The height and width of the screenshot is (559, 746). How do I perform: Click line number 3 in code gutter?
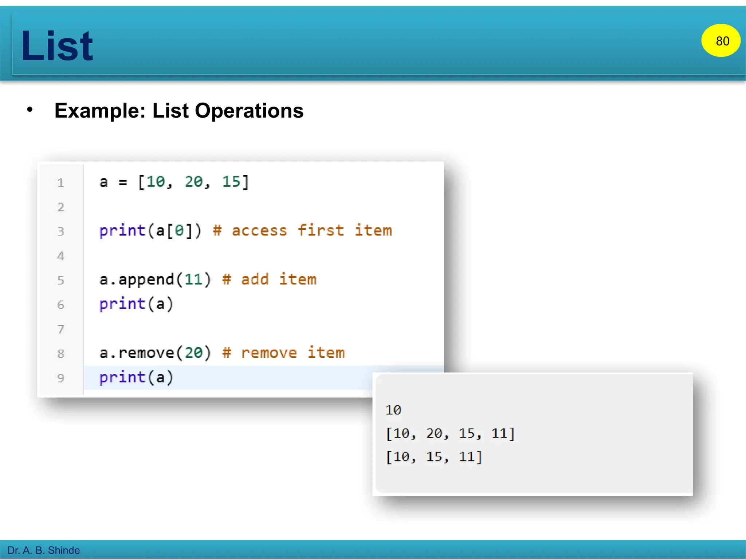60,231
